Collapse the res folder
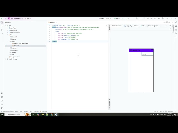Image resolution: width=178 pixels, height=133 pixels. pyautogui.click(x=8, y=35)
